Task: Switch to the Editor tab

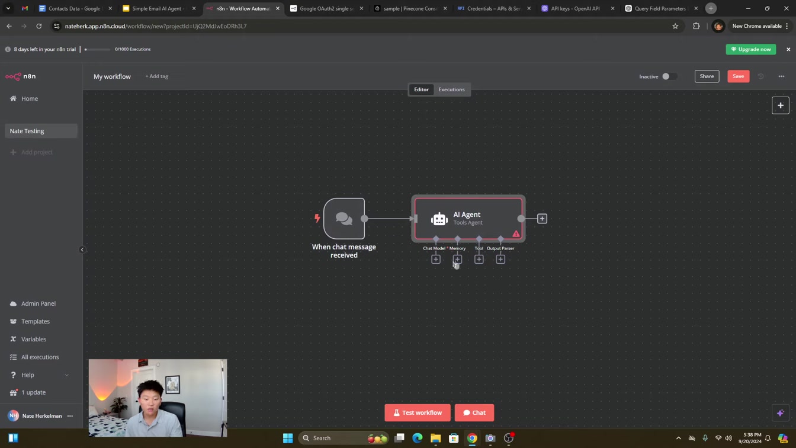Action: click(x=421, y=89)
